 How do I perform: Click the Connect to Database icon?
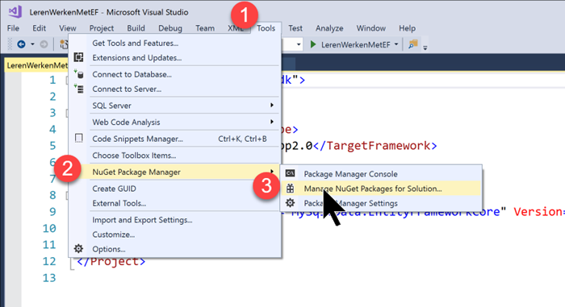point(78,74)
